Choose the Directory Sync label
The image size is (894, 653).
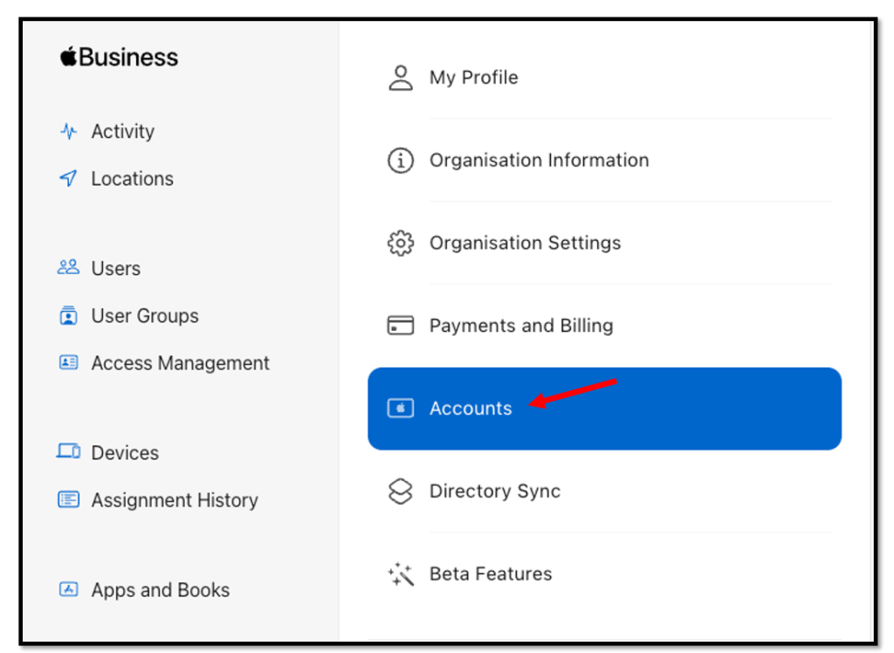click(494, 491)
